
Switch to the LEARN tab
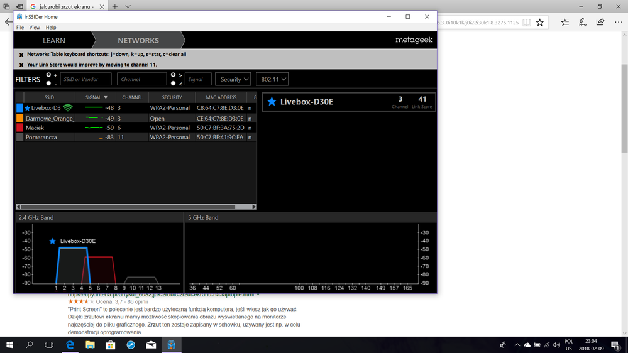point(54,41)
